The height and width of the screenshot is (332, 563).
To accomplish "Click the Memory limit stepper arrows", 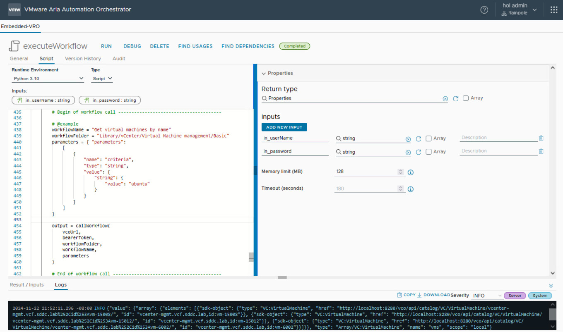I will [400, 172].
